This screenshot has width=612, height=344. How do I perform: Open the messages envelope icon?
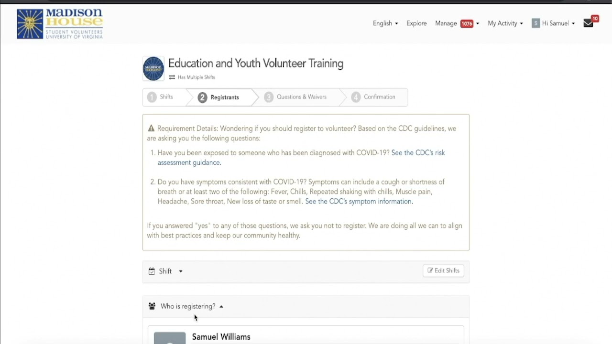coord(588,23)
